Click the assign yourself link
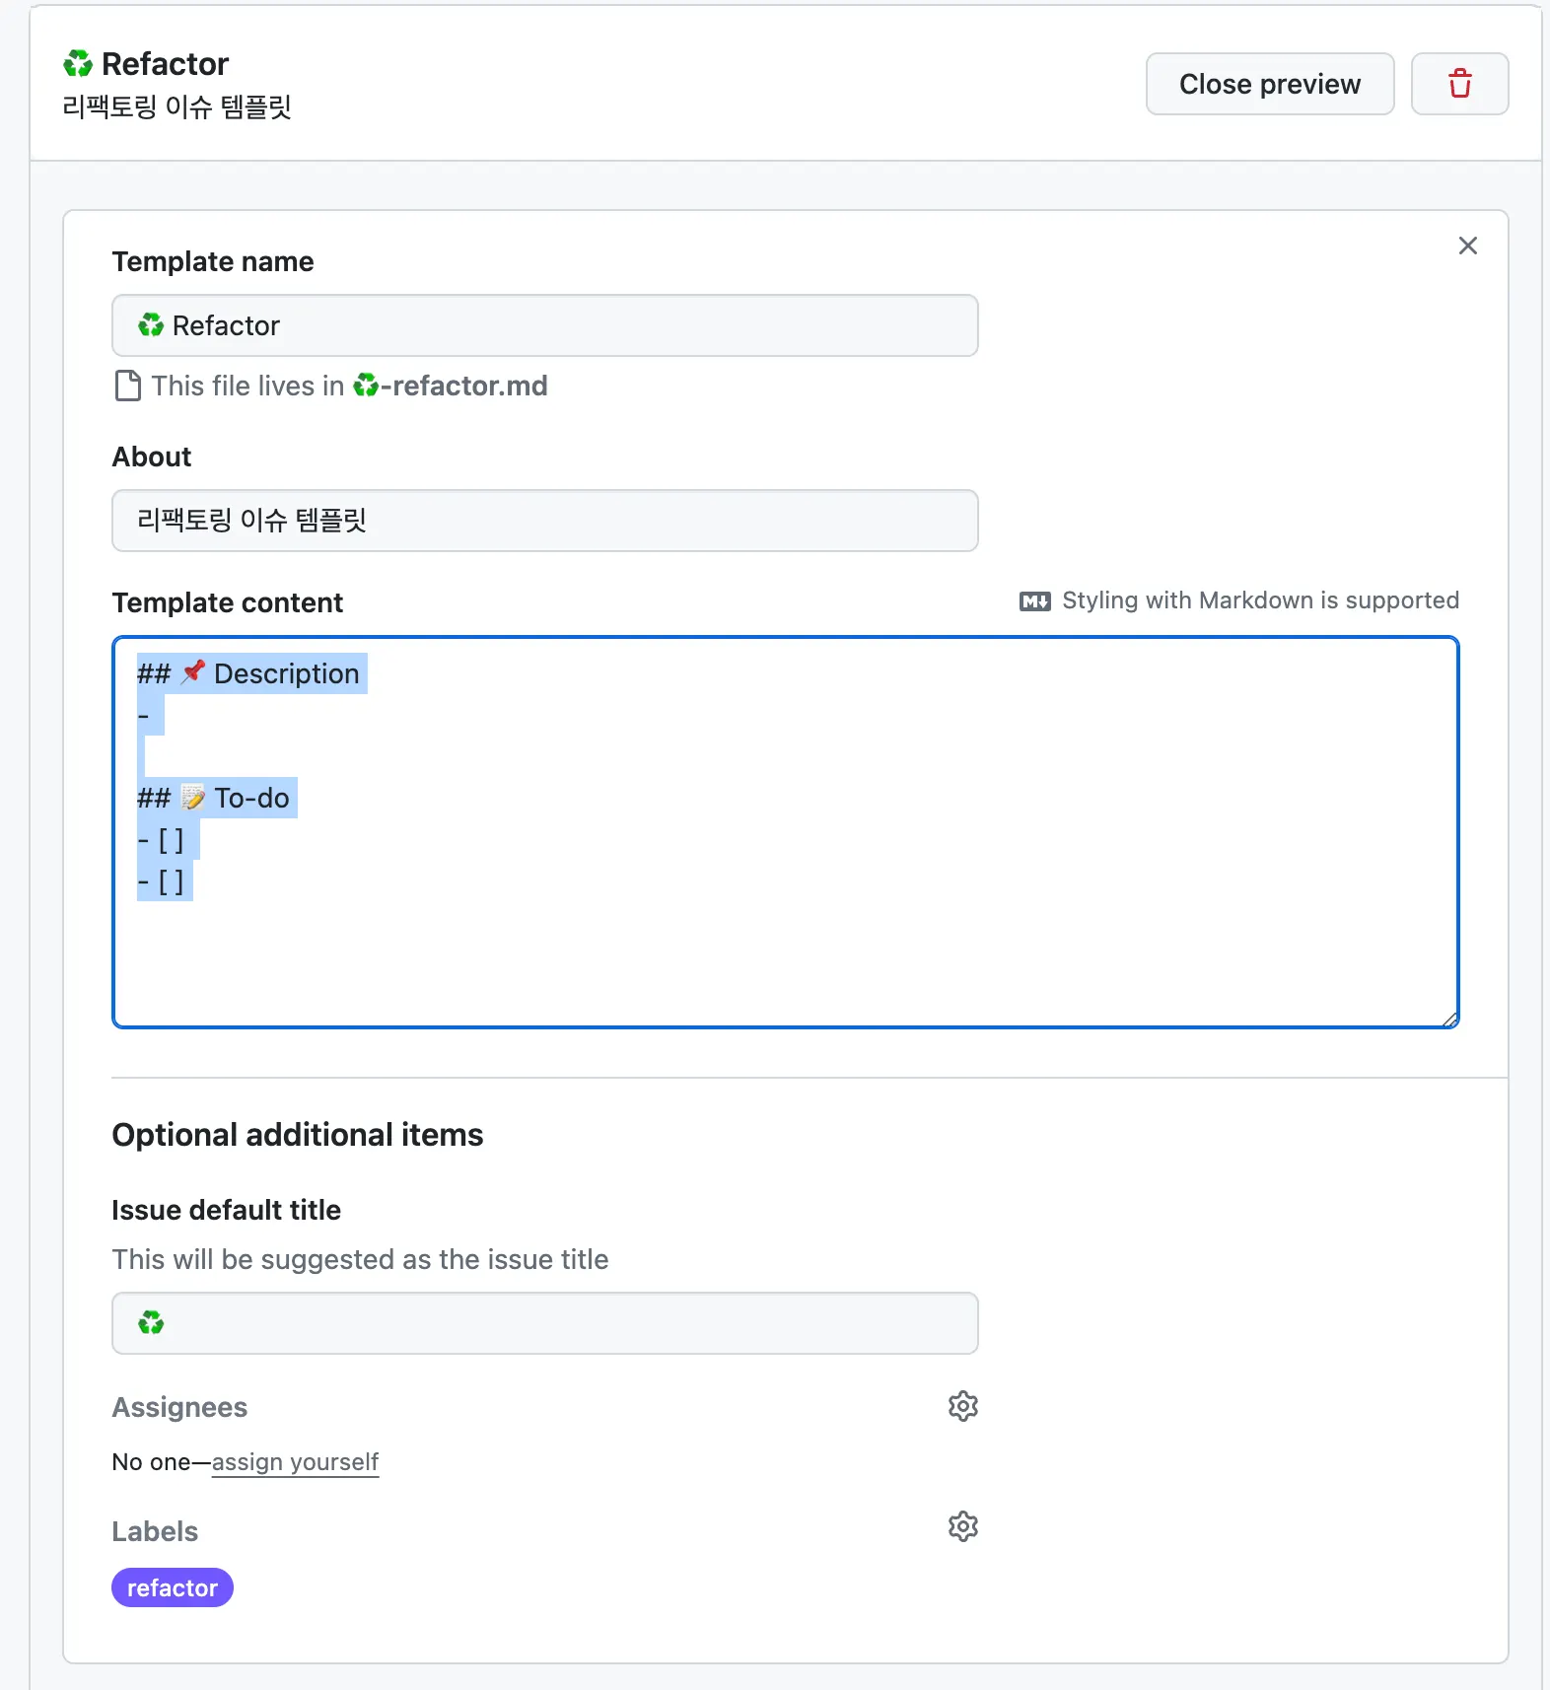The width and height of the screenshot is (1550, 1690). (295, 1461)
